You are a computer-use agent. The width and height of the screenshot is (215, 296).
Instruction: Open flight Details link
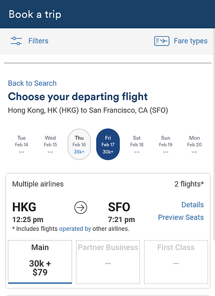pos(193,205)
